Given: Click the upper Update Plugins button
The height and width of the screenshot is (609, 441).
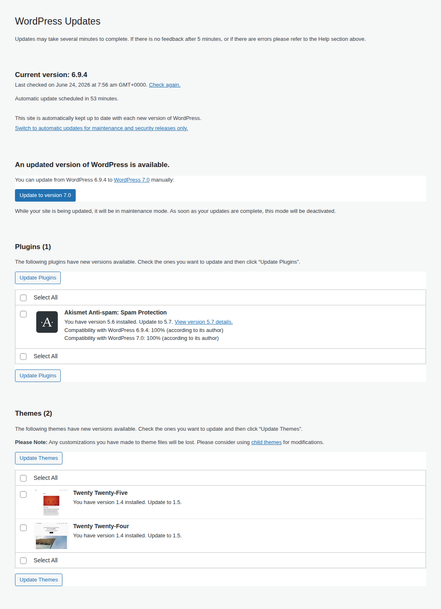Looking at the screenshot, I should click(38, 278).
